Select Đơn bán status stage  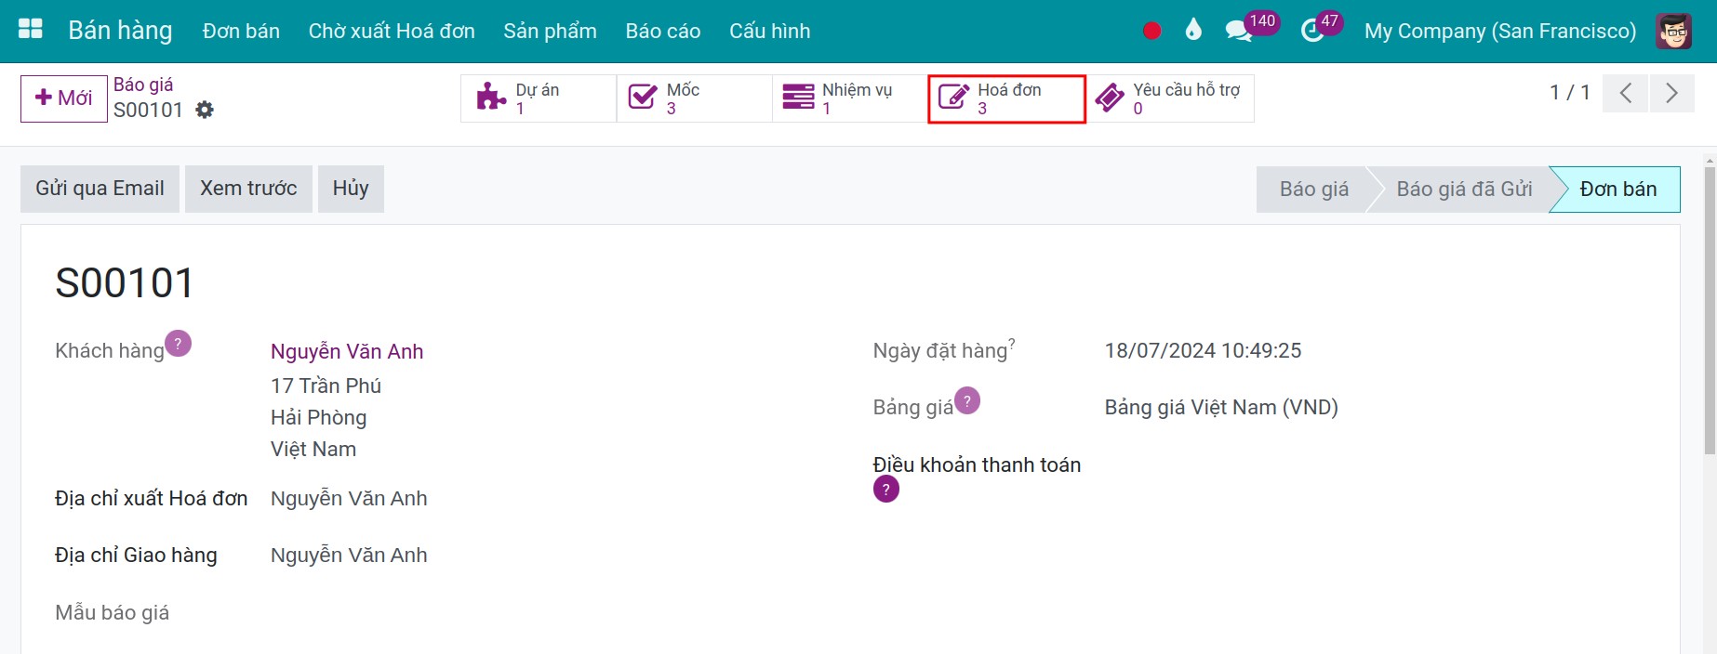pyautogui.click(x=1617, y=190)
